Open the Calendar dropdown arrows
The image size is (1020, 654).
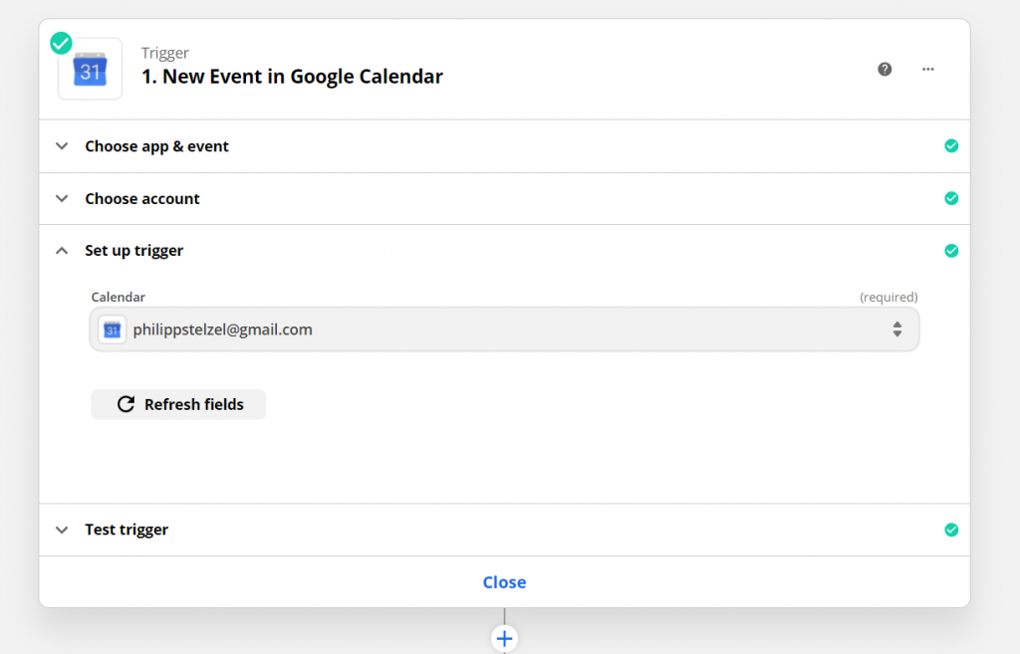[x=896, y=329]
